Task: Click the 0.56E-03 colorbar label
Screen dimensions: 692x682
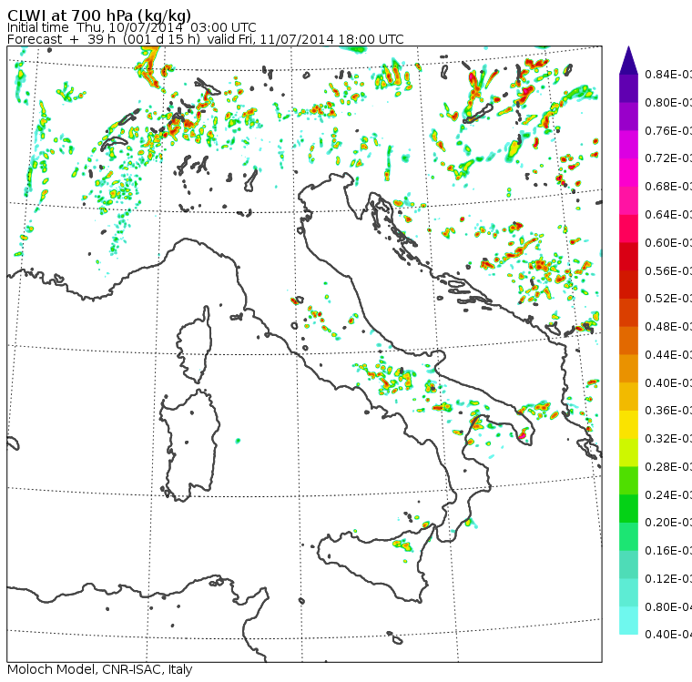Action: tap(668, 270)
